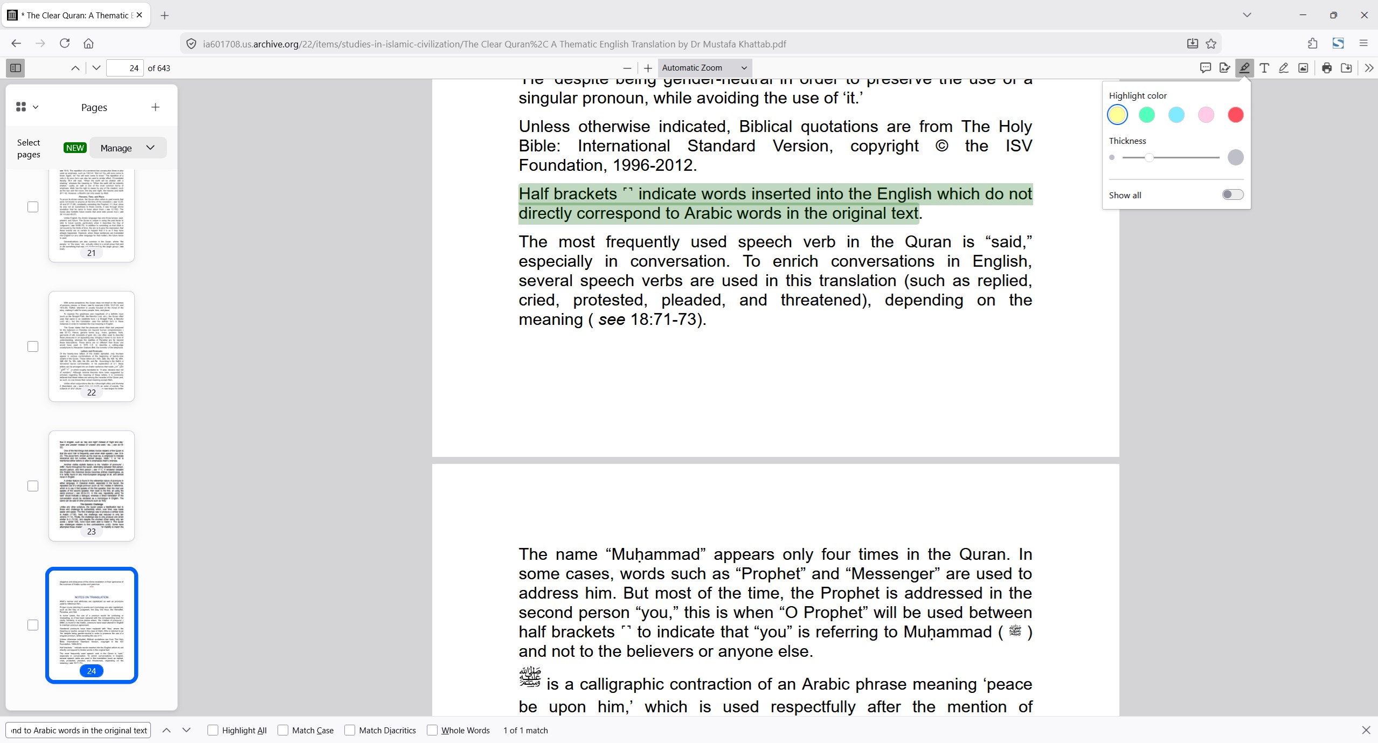Jump to previous find match
This screenshot has height=743, width=1378.
(167, 730)
